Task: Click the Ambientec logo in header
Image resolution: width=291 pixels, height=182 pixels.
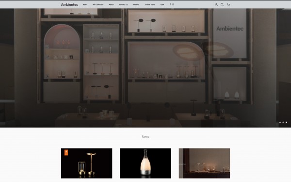Action: pyautogui.click(x=69, y=5)
